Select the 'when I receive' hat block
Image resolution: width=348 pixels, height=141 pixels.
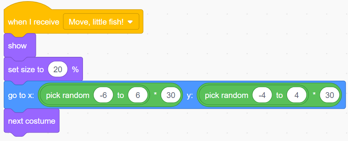33,22
